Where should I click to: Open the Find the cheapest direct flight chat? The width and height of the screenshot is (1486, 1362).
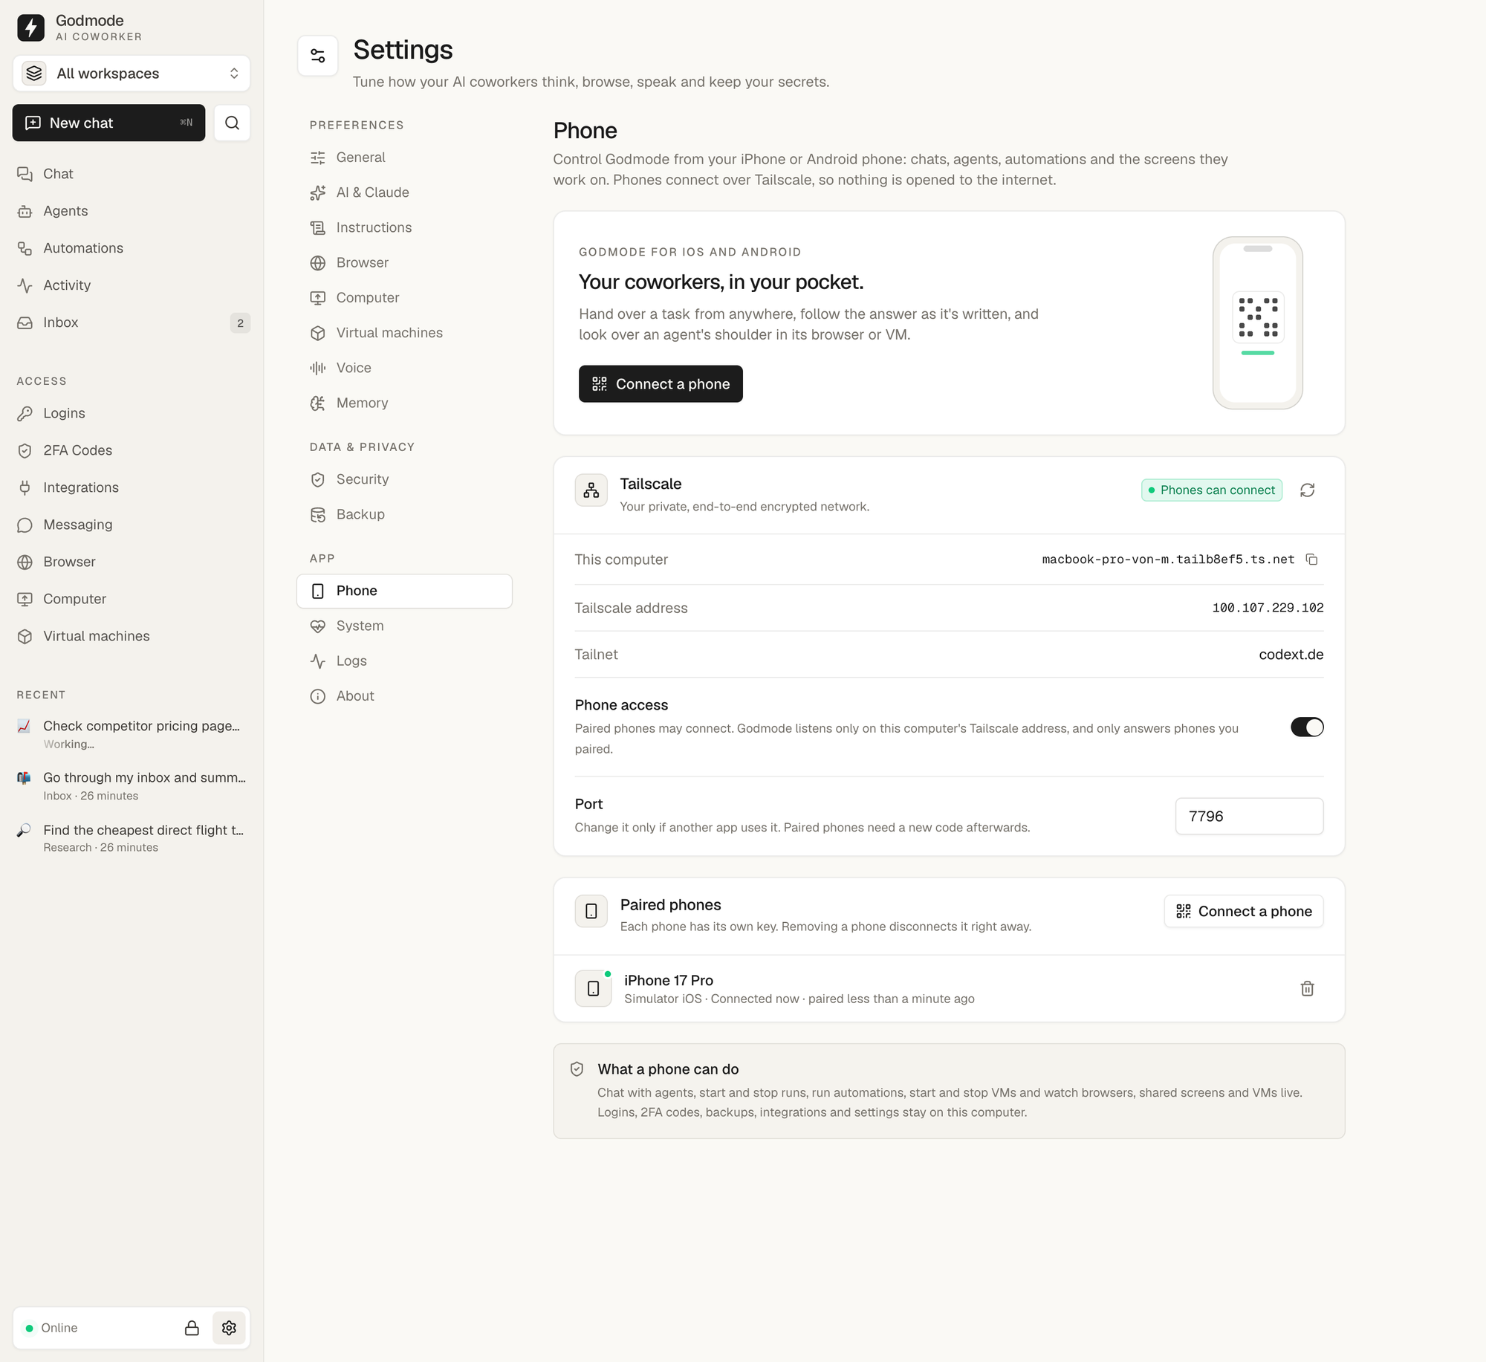tap(132, 838)
